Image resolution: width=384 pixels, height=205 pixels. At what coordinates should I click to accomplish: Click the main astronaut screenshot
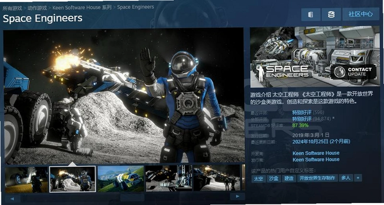(x=124, y=95)
